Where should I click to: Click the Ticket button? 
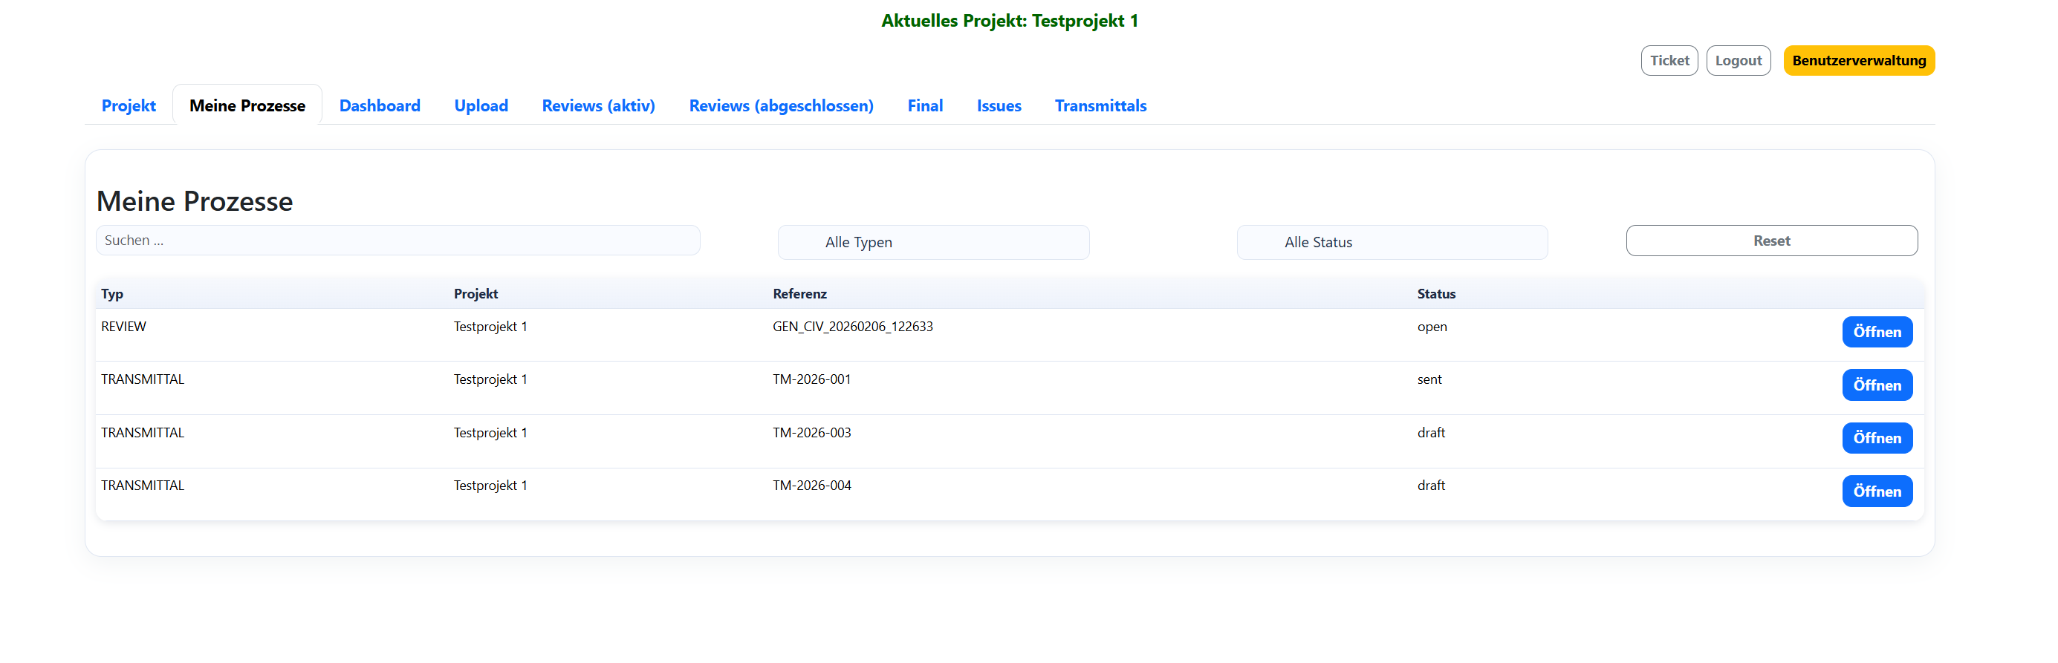1668,61
